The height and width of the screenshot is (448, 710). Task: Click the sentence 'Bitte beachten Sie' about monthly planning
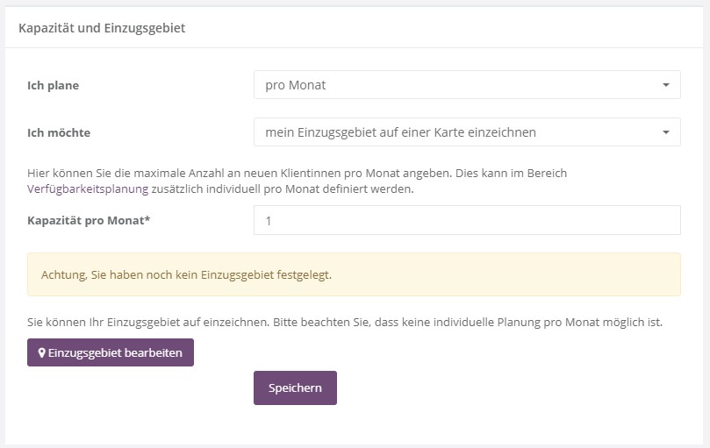coord(513,322)
